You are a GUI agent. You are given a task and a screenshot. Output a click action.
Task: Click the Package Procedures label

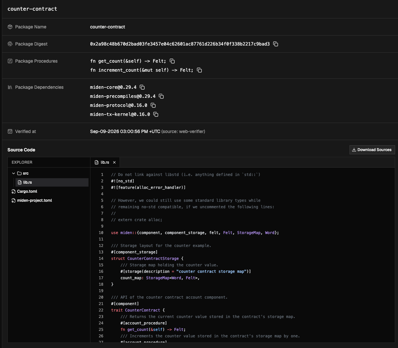[x=36, y=61]
